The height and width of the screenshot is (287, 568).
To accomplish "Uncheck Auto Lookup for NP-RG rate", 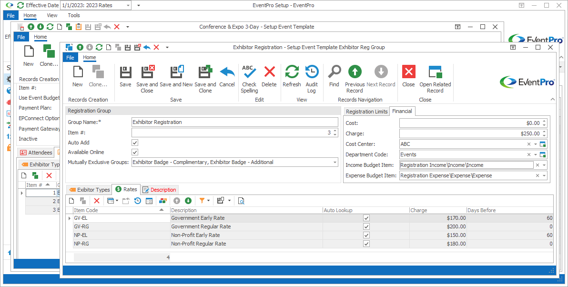I will point(366,244).
